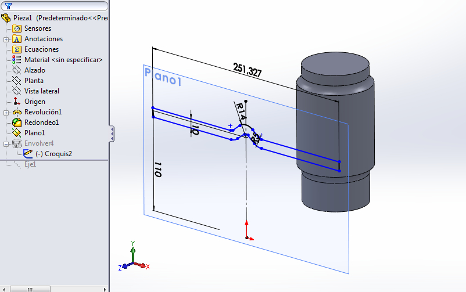466x292 pixels.
Task: Click the Redondeo1 fillet icon
Action: (x=17, y=122)
